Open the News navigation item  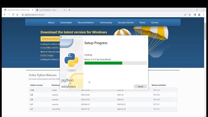[x=142, y=22]
